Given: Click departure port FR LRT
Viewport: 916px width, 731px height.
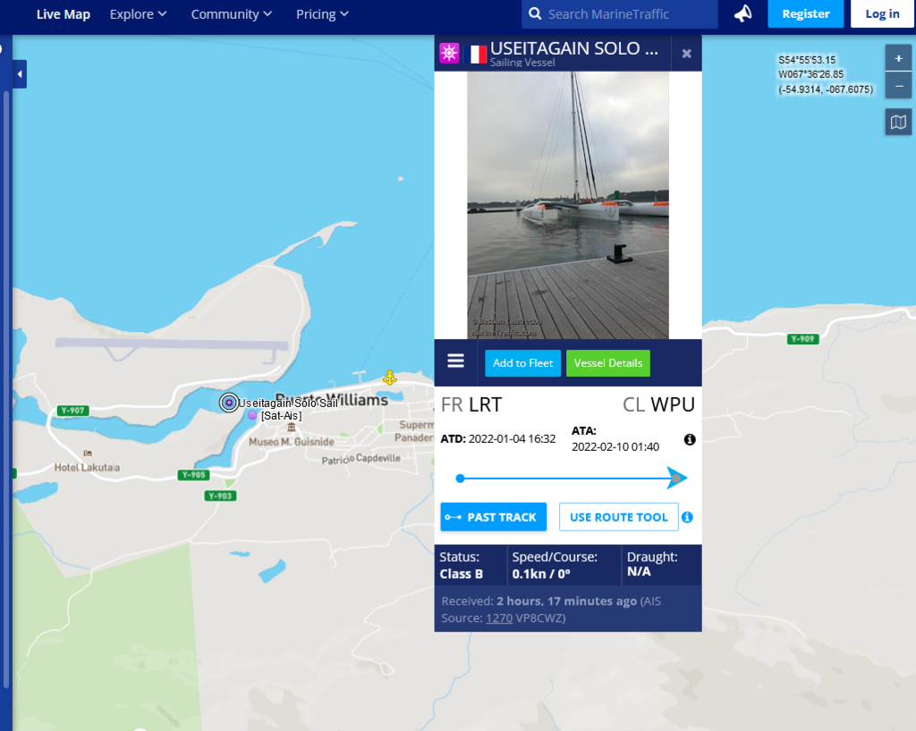Looking at the screenshot, I should (x=471, y=404).
